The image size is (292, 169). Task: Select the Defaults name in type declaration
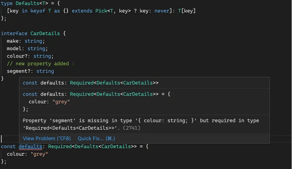27,3
